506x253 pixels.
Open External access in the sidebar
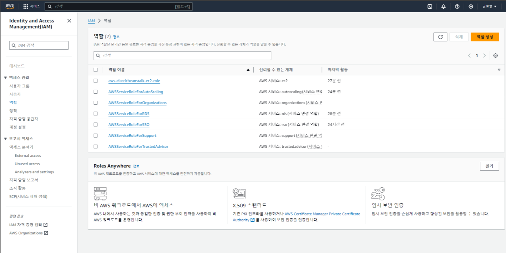click(x=28, y=155)
